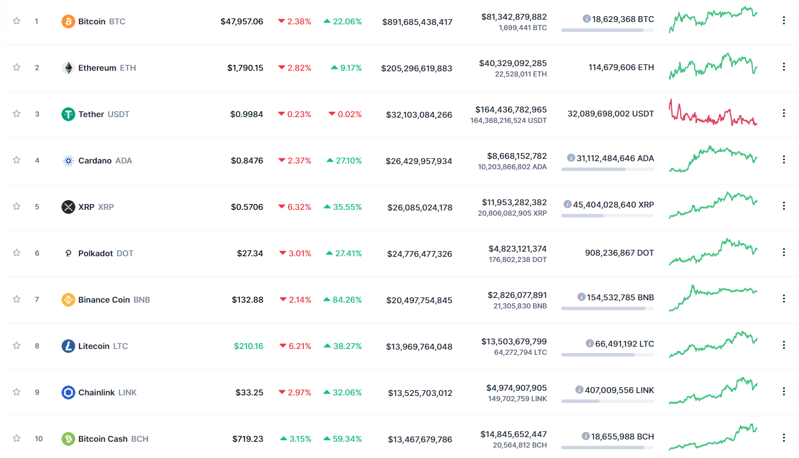Click the XRP black logo icon
This screenshot has height=458, width=799.
(x=68, y=207)
